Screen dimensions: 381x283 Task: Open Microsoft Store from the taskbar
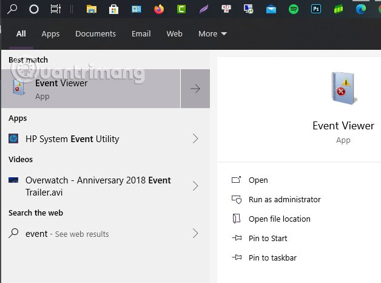tap(114, 9)
